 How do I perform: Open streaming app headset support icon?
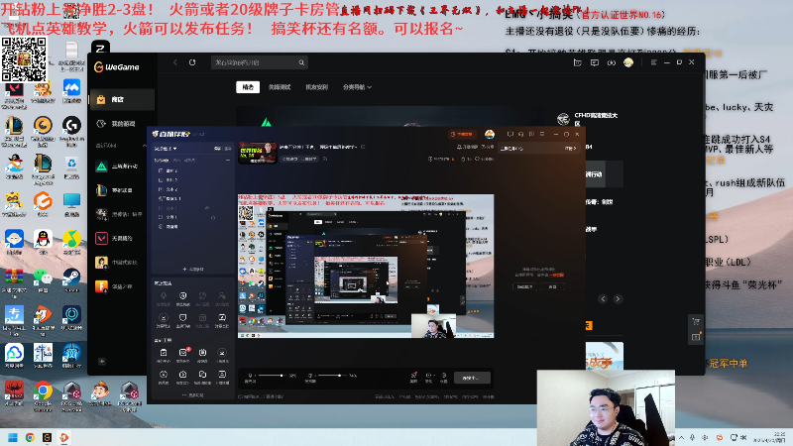[x=520, y=134]
